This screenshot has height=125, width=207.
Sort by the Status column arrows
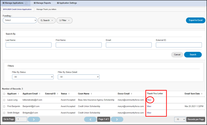pyautogui.click(x=69, y=94)
